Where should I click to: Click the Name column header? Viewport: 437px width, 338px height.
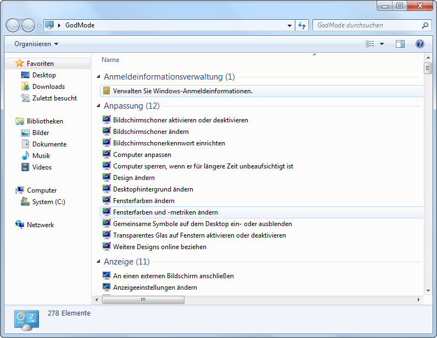pyautogui.click(x=110, y=60)
